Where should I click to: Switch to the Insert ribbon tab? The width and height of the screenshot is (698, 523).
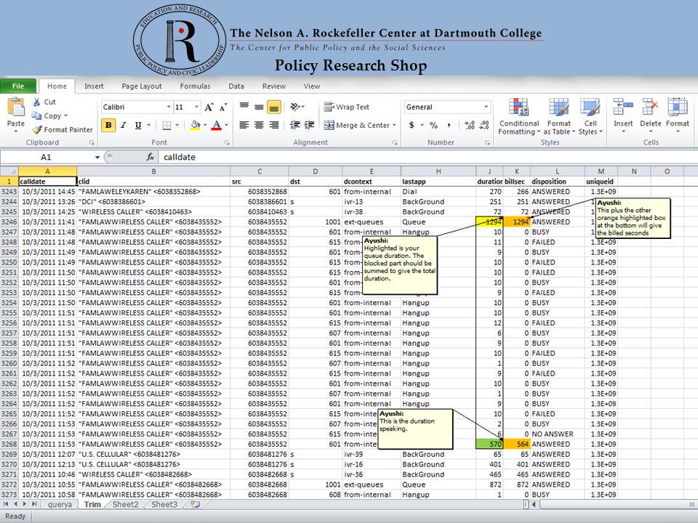[x=94, y=86]
